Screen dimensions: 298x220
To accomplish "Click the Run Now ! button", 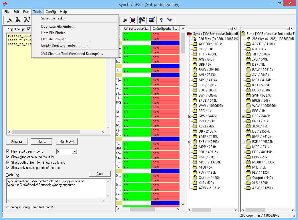I will pyautogui.click(x=67, y=141).
